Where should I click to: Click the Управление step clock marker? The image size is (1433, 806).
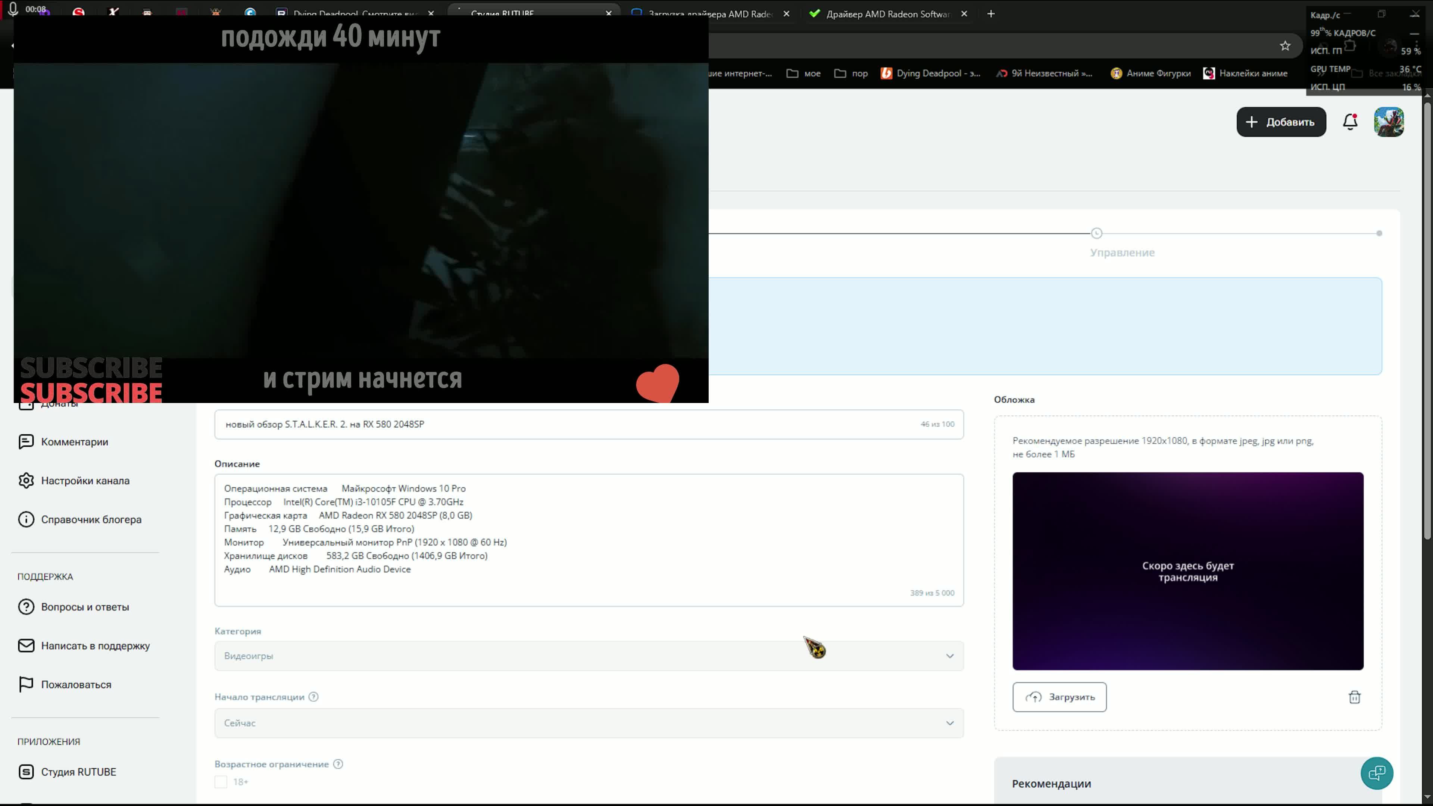click(1096, 233)
